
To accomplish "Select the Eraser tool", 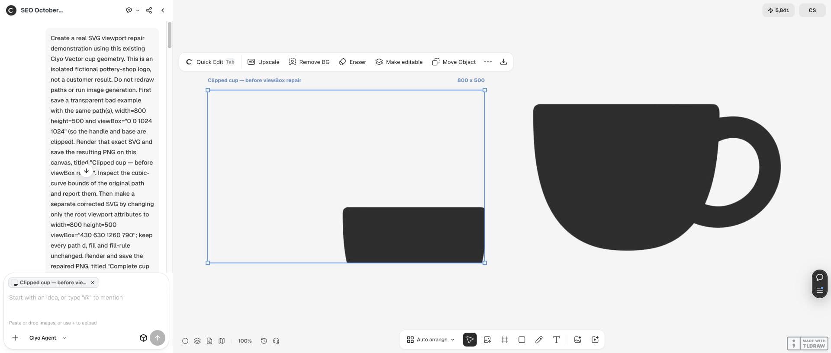I will tap(353, 62).
